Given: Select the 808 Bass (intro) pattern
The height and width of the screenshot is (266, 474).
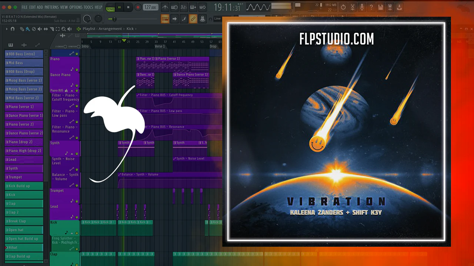Looking at the screenshot, I should pos(24,54).
